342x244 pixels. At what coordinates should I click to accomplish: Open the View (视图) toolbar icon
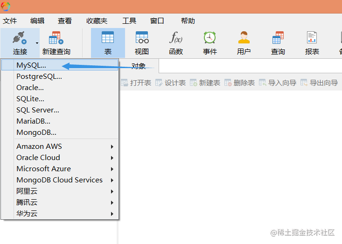pos(142,37)
